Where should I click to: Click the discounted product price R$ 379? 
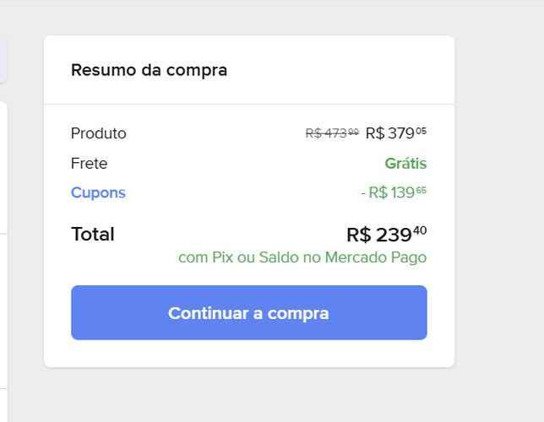point(389,133)
